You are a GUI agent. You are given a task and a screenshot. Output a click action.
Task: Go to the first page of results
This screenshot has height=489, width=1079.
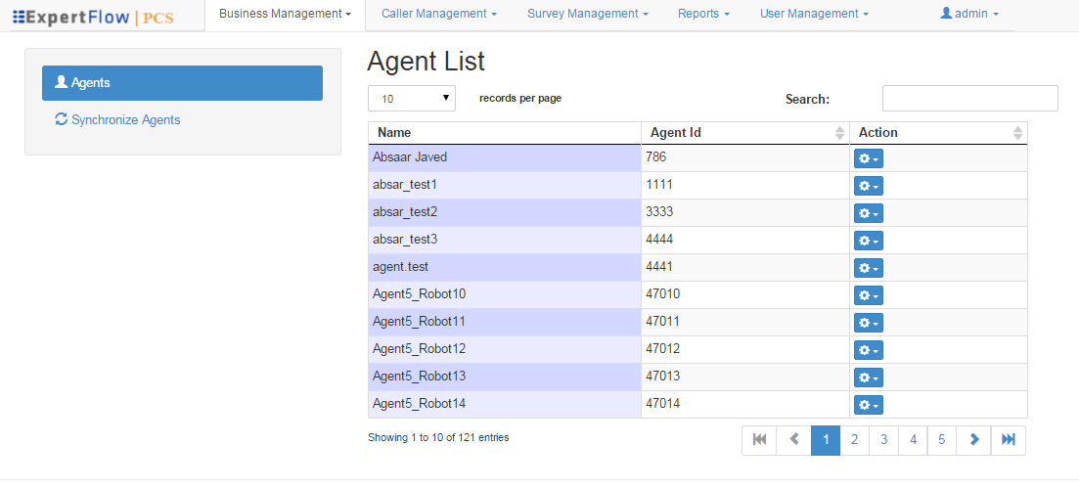coord(759,440)
